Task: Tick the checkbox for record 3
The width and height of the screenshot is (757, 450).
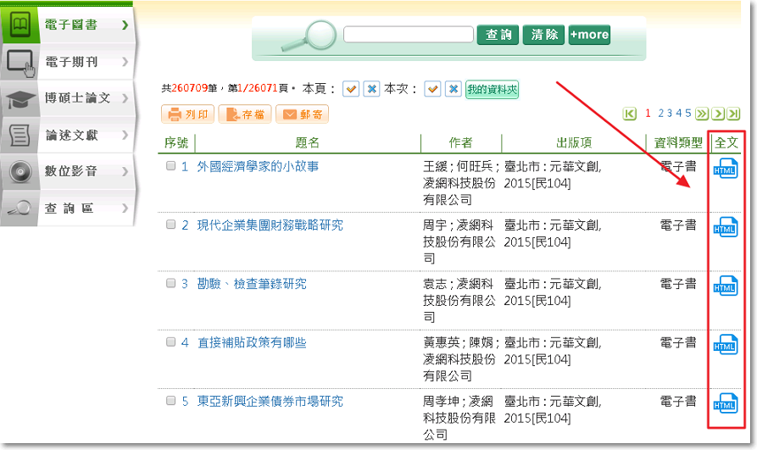Action: pos(171,284)
